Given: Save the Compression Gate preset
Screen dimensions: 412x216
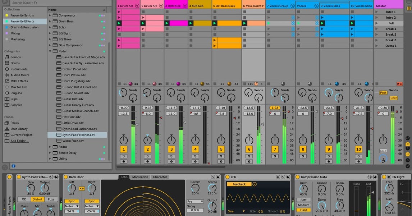Looking at the screenshot, I should tap(374, 177).
